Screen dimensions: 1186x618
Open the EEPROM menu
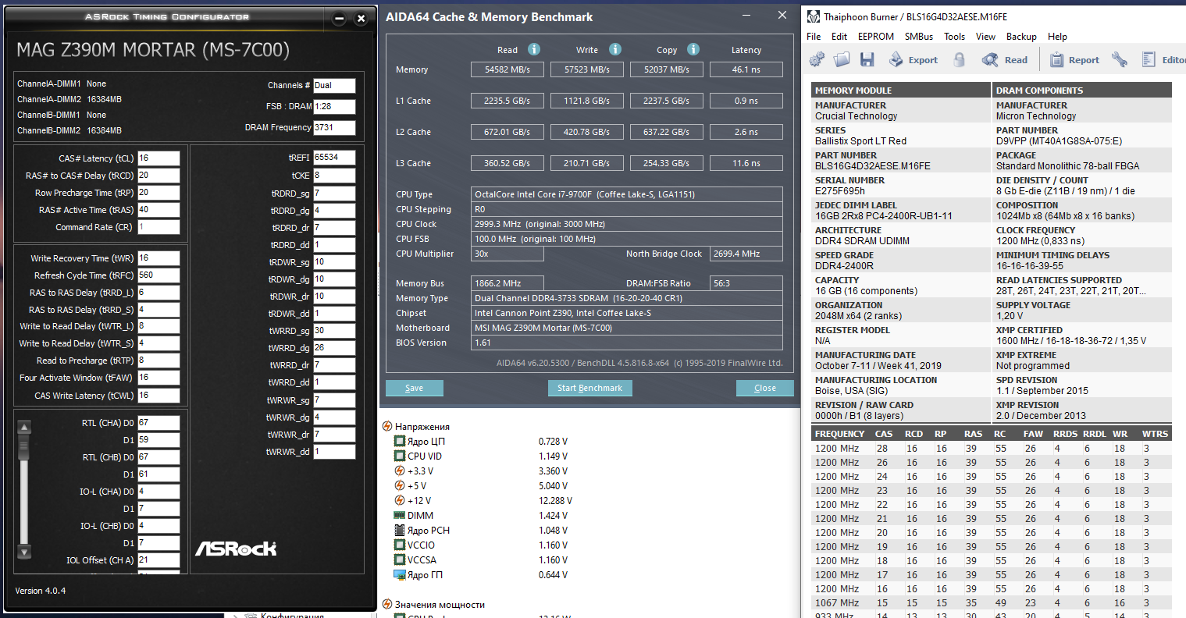876,37
